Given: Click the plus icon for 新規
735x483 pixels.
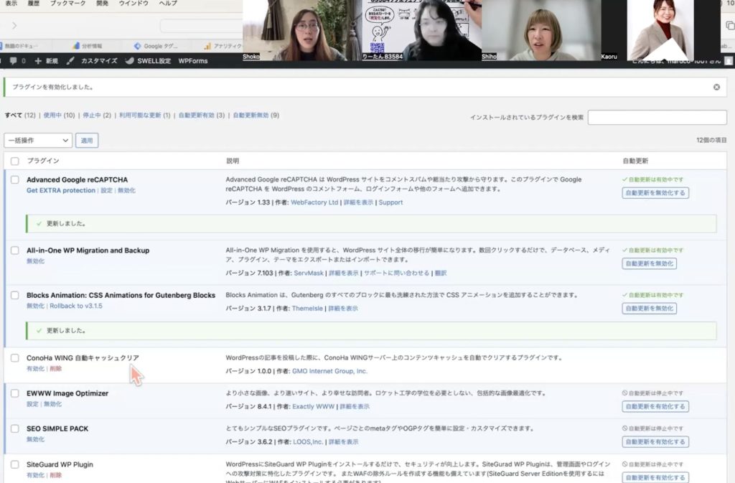Looking at the screenshot, I should point(38,61).
